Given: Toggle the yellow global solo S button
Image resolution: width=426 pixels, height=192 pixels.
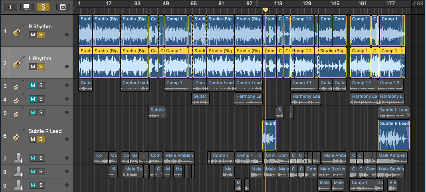Looking at the screenshot, I should (x=43, y=7).
